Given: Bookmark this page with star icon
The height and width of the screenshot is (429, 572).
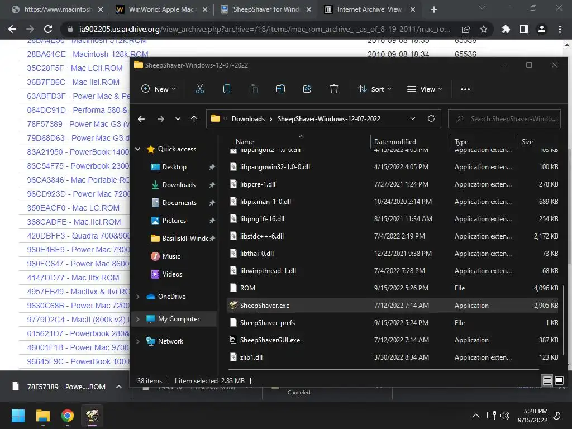Looking at the screenshot, I should pyautogui.click(x=484, y=29).
